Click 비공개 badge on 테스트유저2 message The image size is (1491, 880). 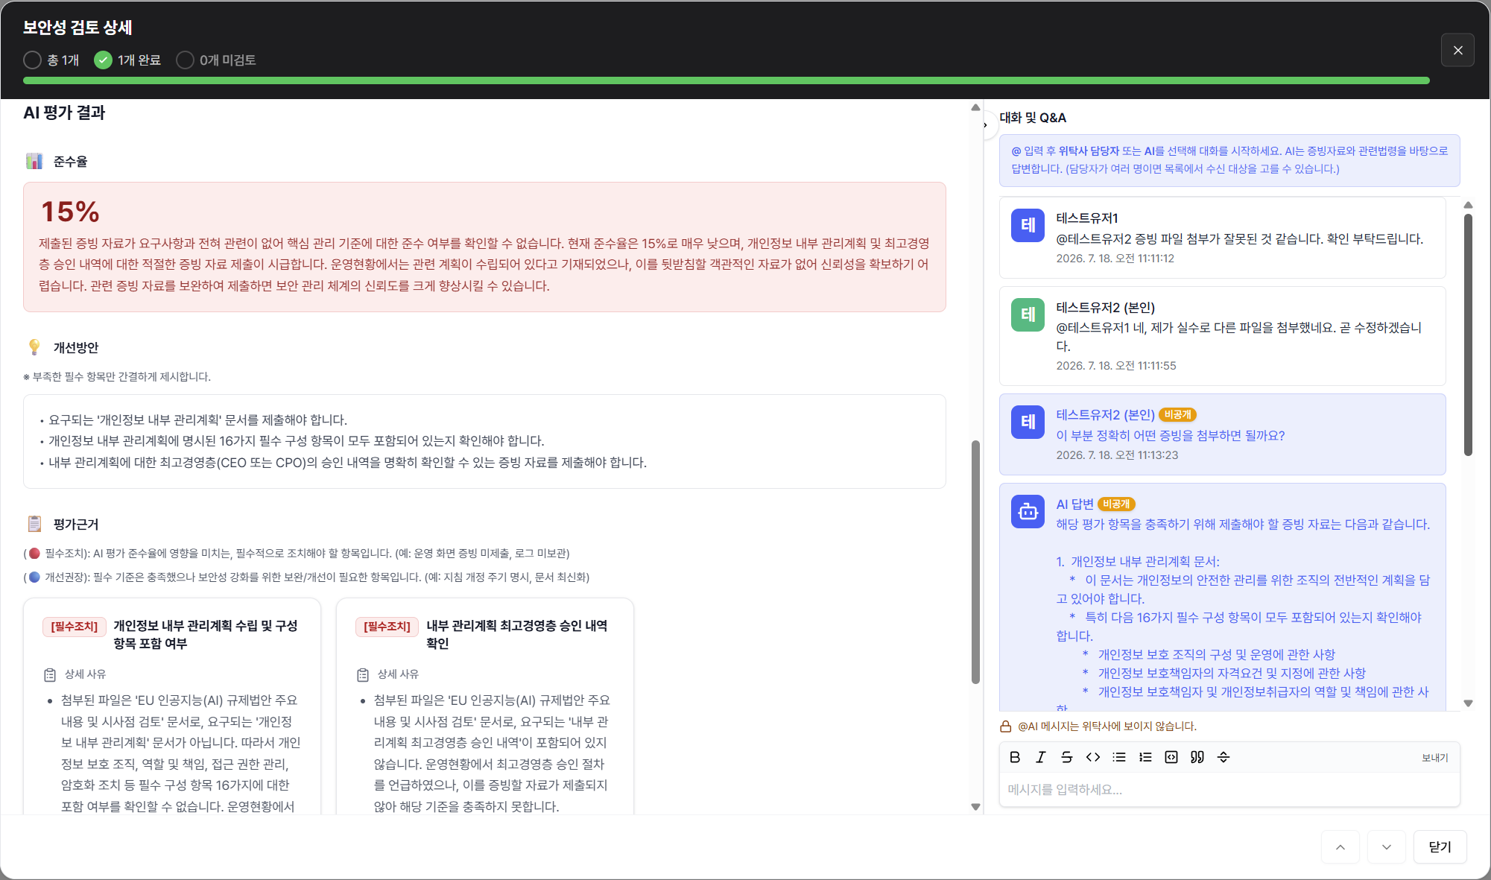pyautogui.click(x=1177, y=415)
